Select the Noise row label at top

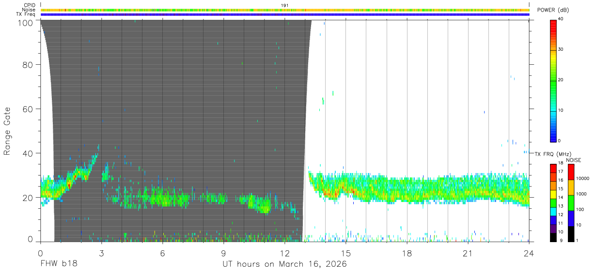click(30, 10)
